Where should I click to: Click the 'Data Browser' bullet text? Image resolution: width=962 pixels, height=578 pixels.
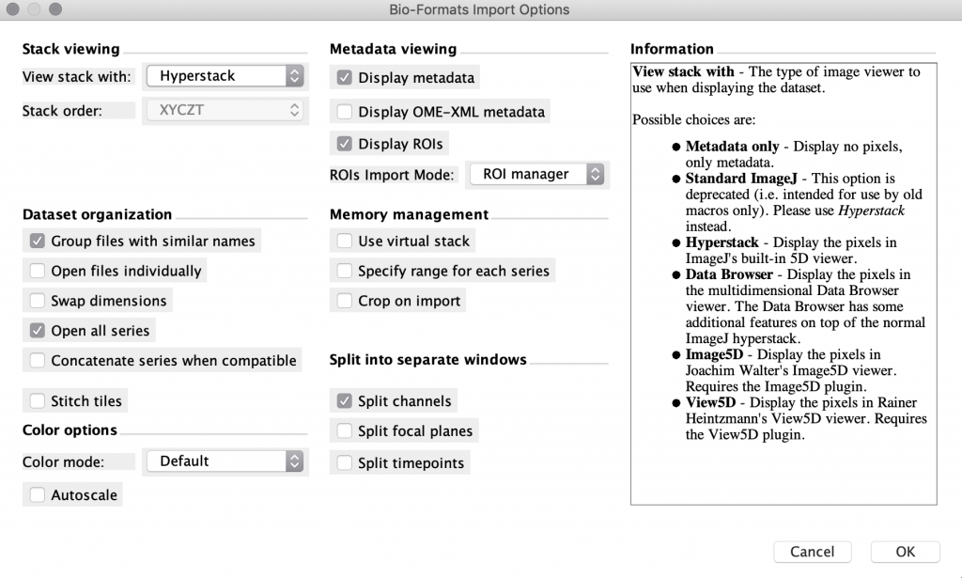[x=729, y=274]
